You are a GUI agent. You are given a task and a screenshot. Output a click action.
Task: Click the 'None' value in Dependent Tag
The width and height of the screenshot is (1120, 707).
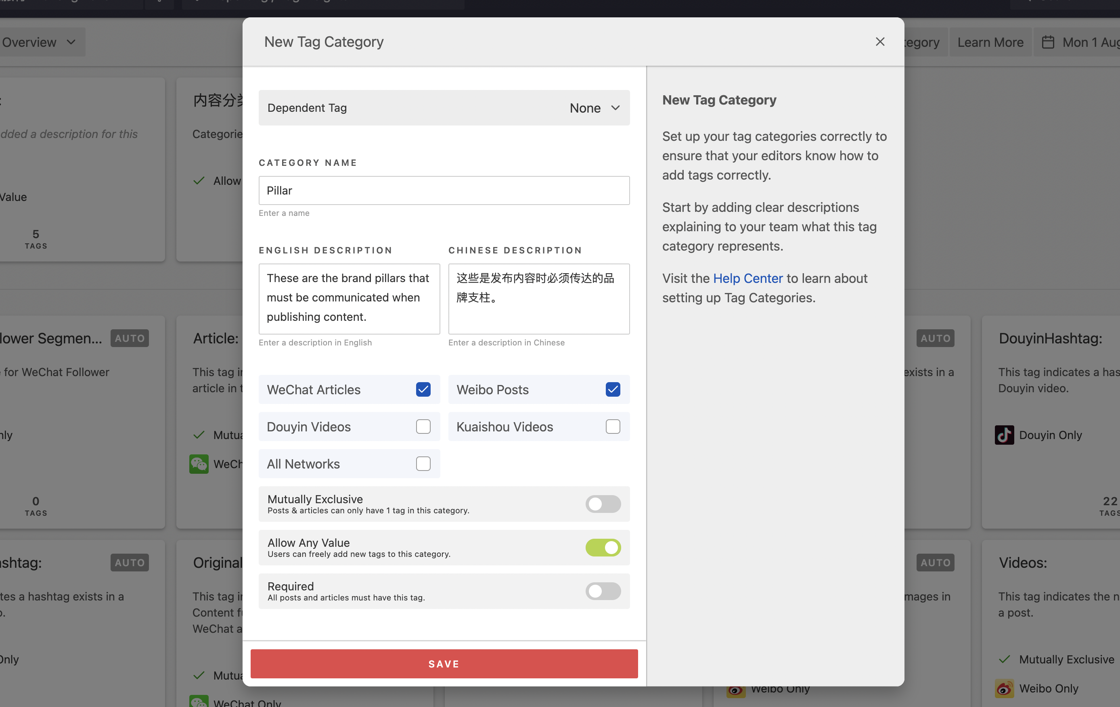pos(585,109)
